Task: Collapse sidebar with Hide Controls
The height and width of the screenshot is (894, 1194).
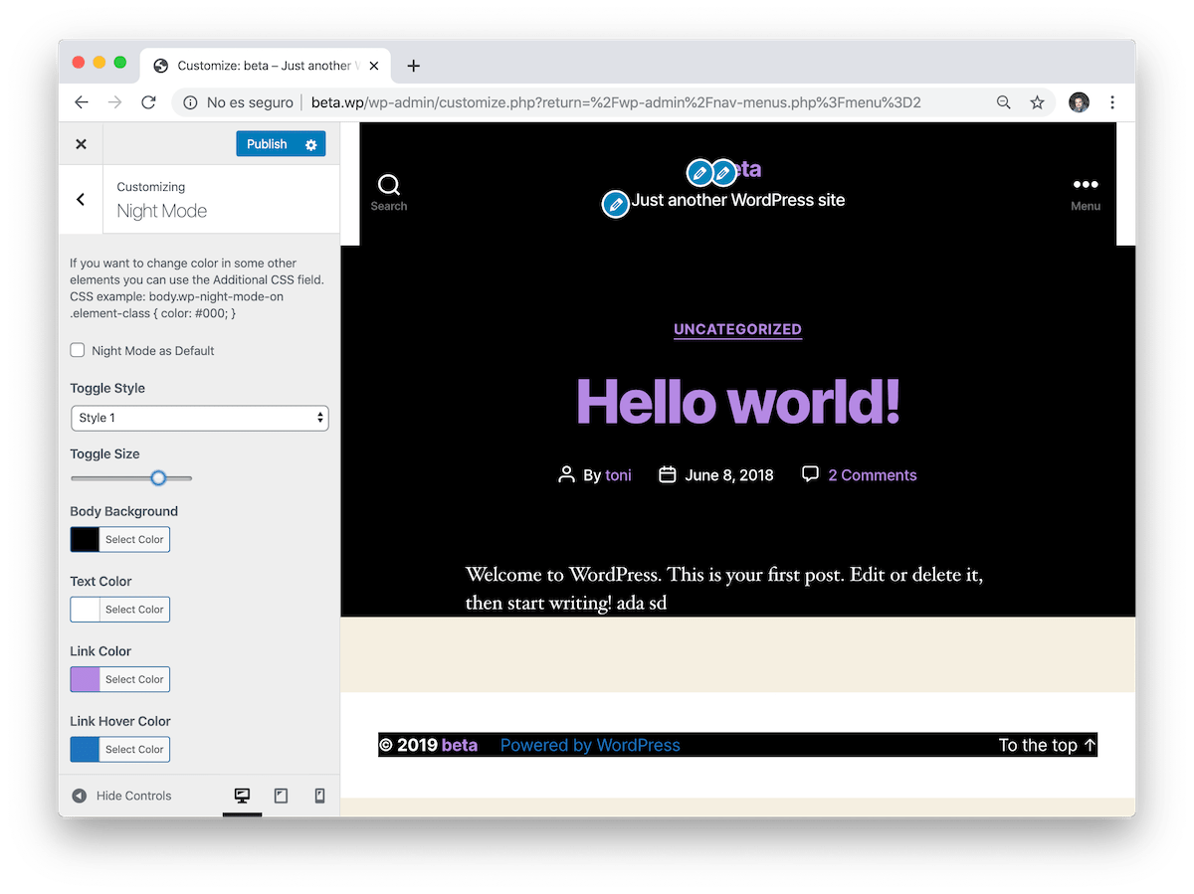Action: tap(121, 796)
